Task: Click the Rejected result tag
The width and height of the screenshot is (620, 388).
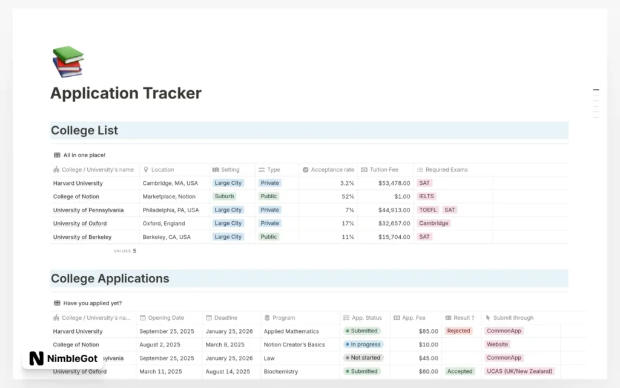Action: tap(459, 331)
